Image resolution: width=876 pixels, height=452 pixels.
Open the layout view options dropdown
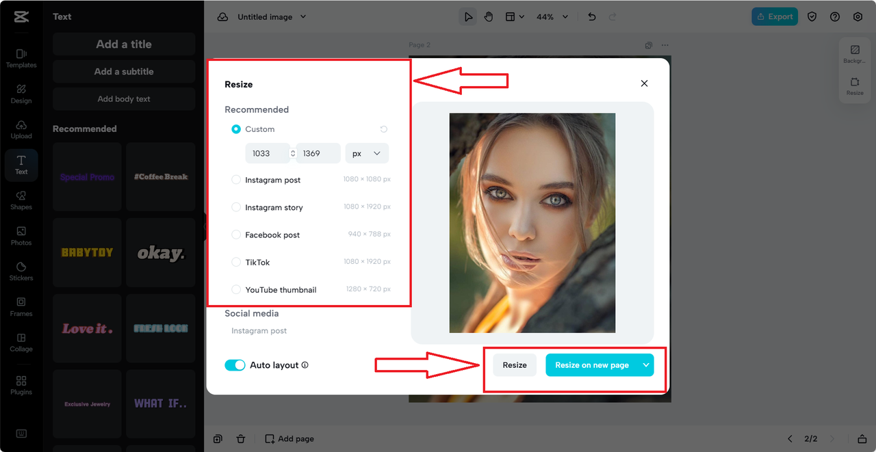[x=515, y=17]
